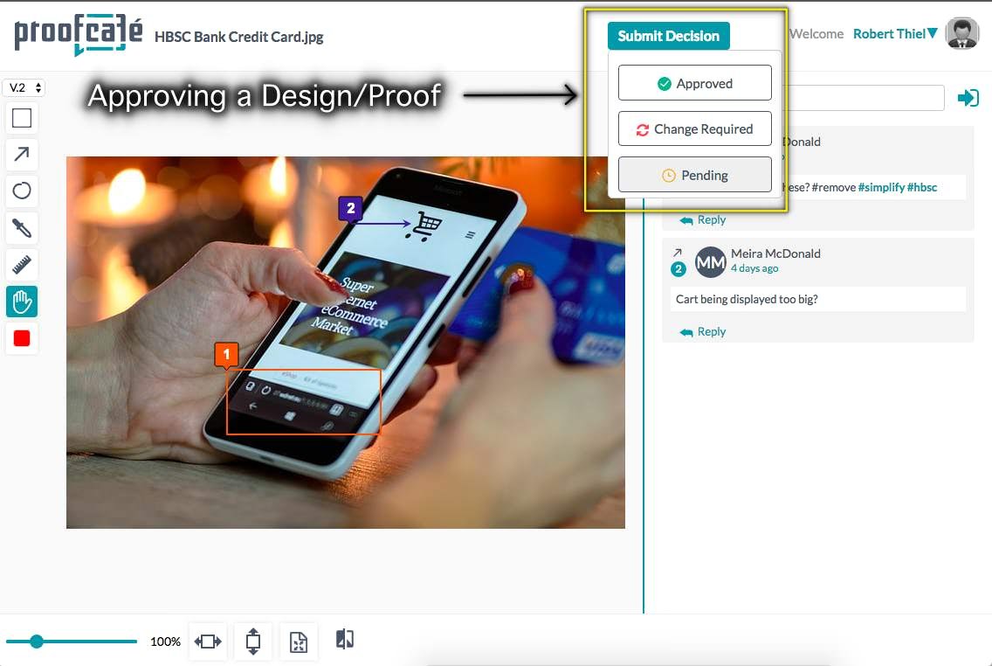Select annotation marker 1 on the image
Viewport: 992px width, 666px height.
[226, 355]
